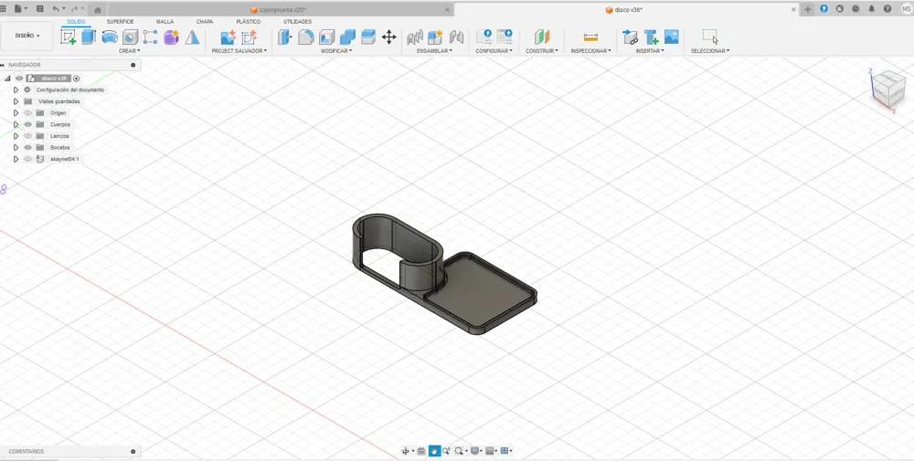The image size is (914, 461).
Task: Activate disco v36 component radio button
Action: pos(77,78)
